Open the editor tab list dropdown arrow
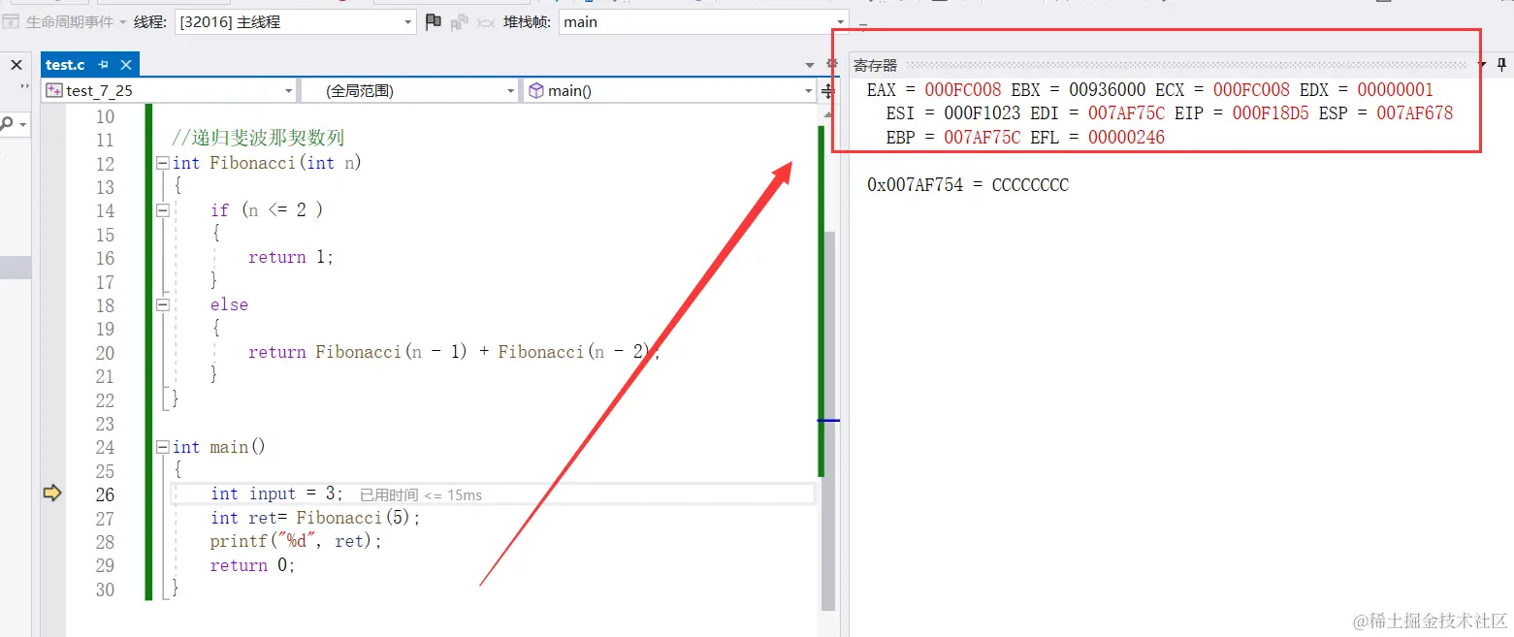The height and width of the screenshot is (637, 1514). (x=810, y=65)
